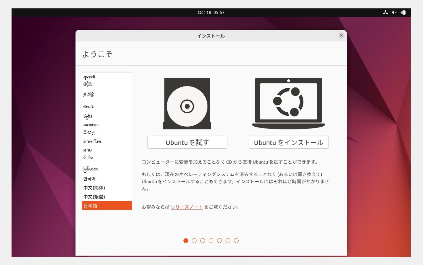This screenshot has width=423, height=265.
Task: Select ગુજરાતી in the language list
Action: coord(107,77)
